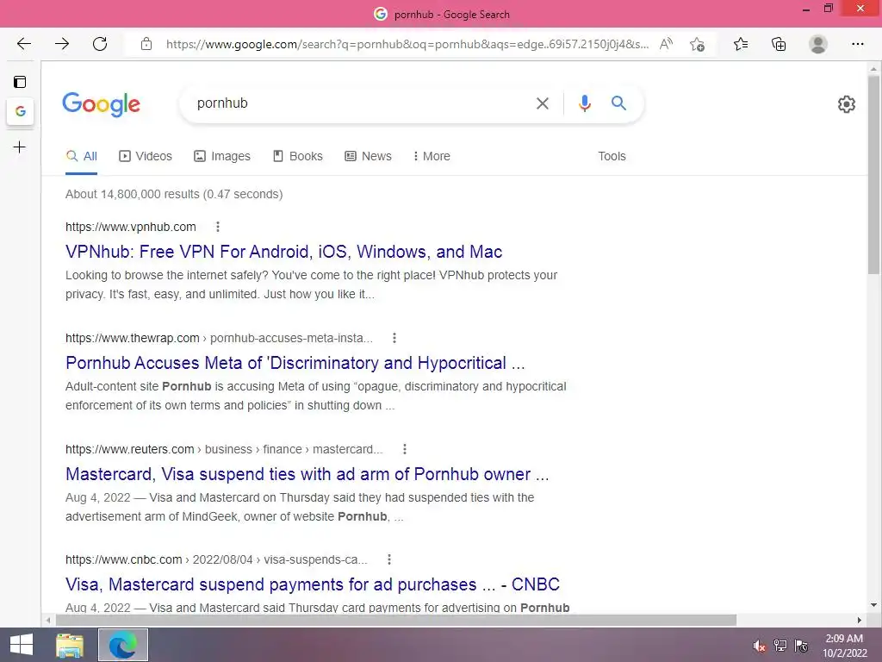Open Read aloud in address bar
This screenshot has height=662, width=882.
click(666, 44)
